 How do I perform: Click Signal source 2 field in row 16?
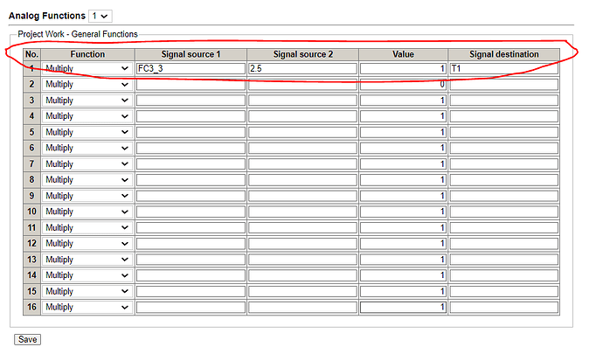(x=302, y=307)
